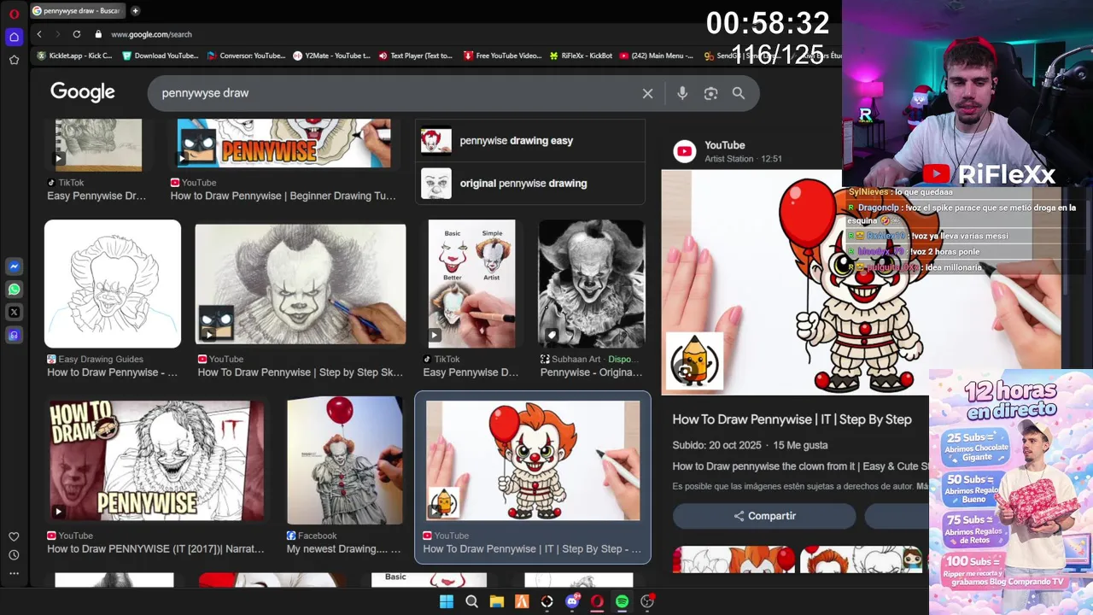This screenshot has width=1093, height=615.
Task: Open TikTok 'Basic Simple Better Artist' thumbnail
Action: (x=471, y=284)
